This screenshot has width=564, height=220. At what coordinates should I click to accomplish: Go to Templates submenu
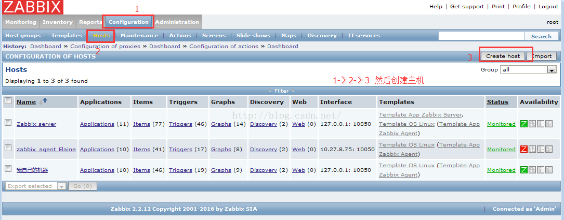click(67, 36)
